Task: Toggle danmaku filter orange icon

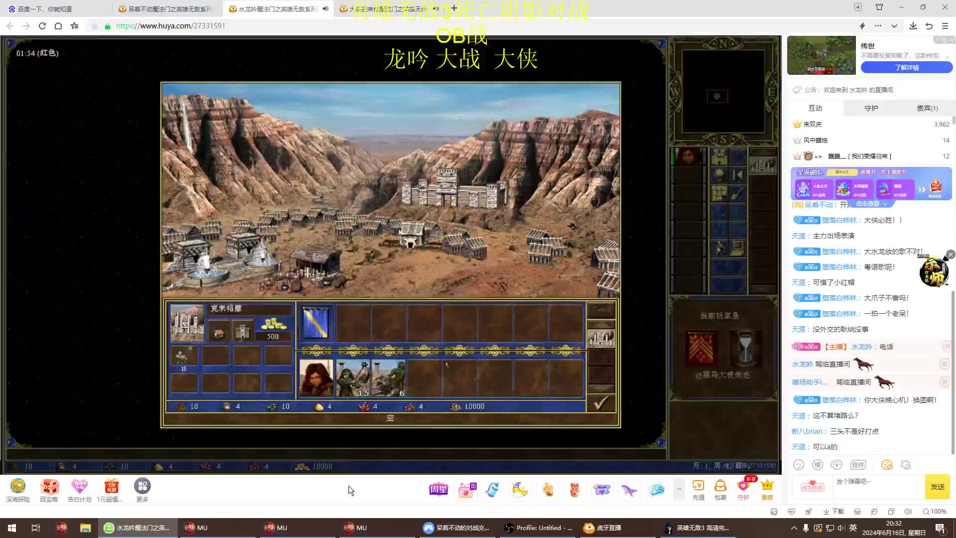Action: tap(887, 465)
